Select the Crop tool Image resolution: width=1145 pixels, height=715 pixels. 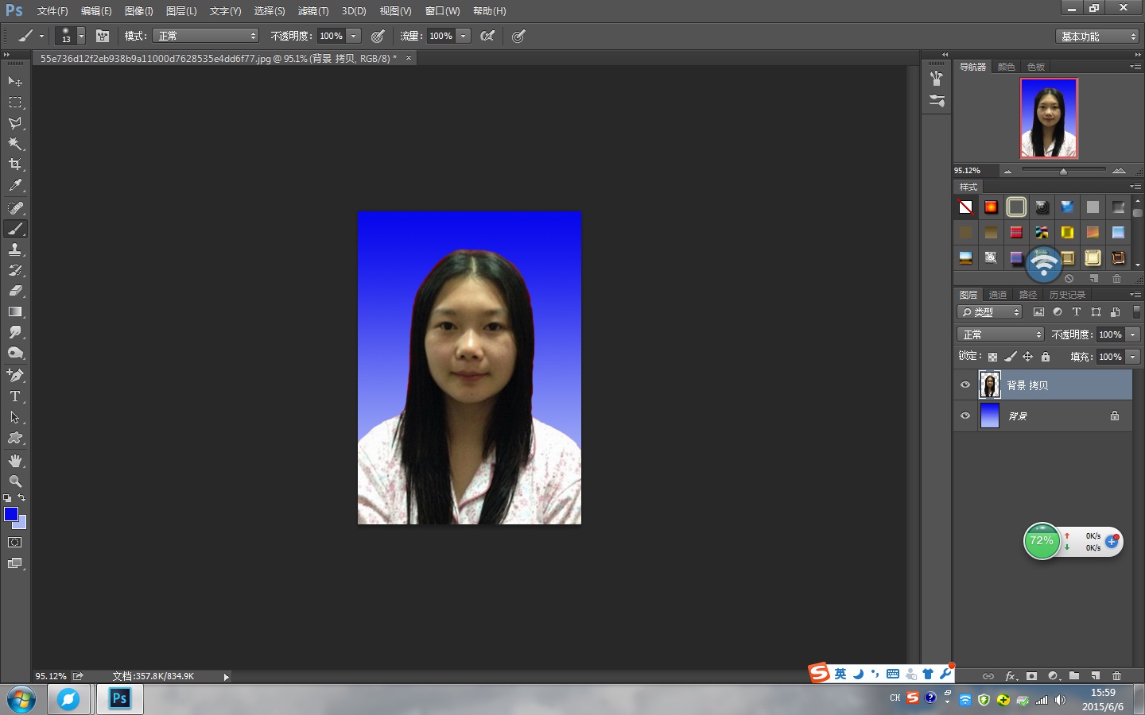pyautogui.click(x=15, y=164)
